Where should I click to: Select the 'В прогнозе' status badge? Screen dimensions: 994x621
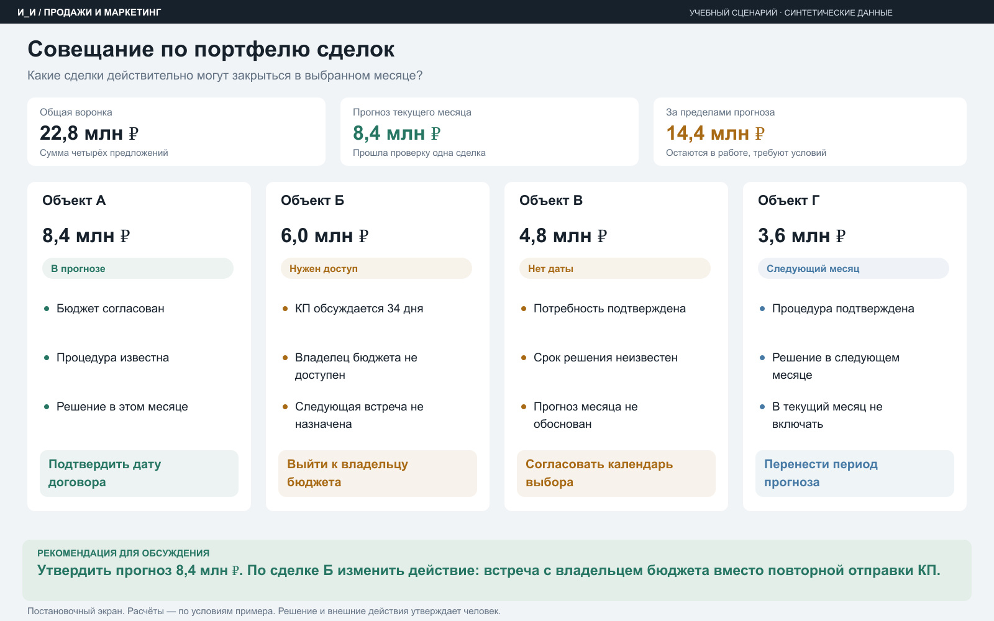(138, 268)
